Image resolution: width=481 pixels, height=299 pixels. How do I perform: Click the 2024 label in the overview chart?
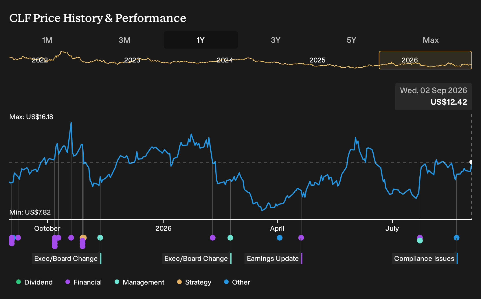coord(225,60)
